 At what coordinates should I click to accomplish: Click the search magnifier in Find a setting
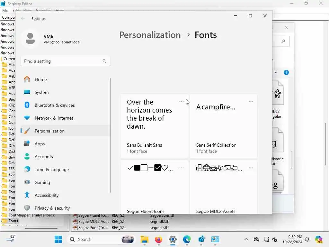tap(104, 61)
